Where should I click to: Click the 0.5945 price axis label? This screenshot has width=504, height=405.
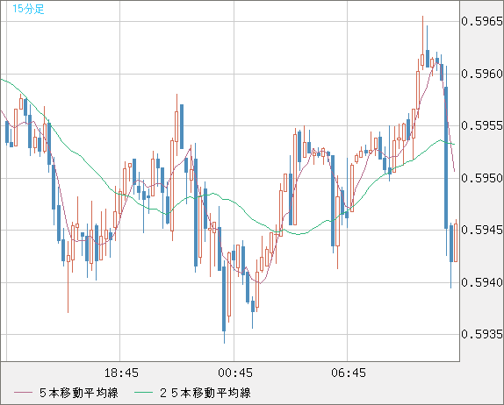[x=482, y=230]
